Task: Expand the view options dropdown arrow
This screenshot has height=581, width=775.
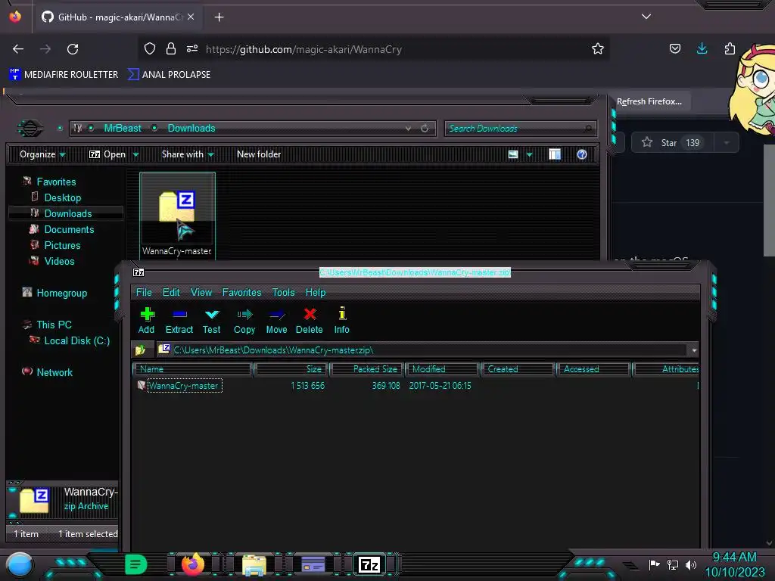Action: (x=529, y=154)
